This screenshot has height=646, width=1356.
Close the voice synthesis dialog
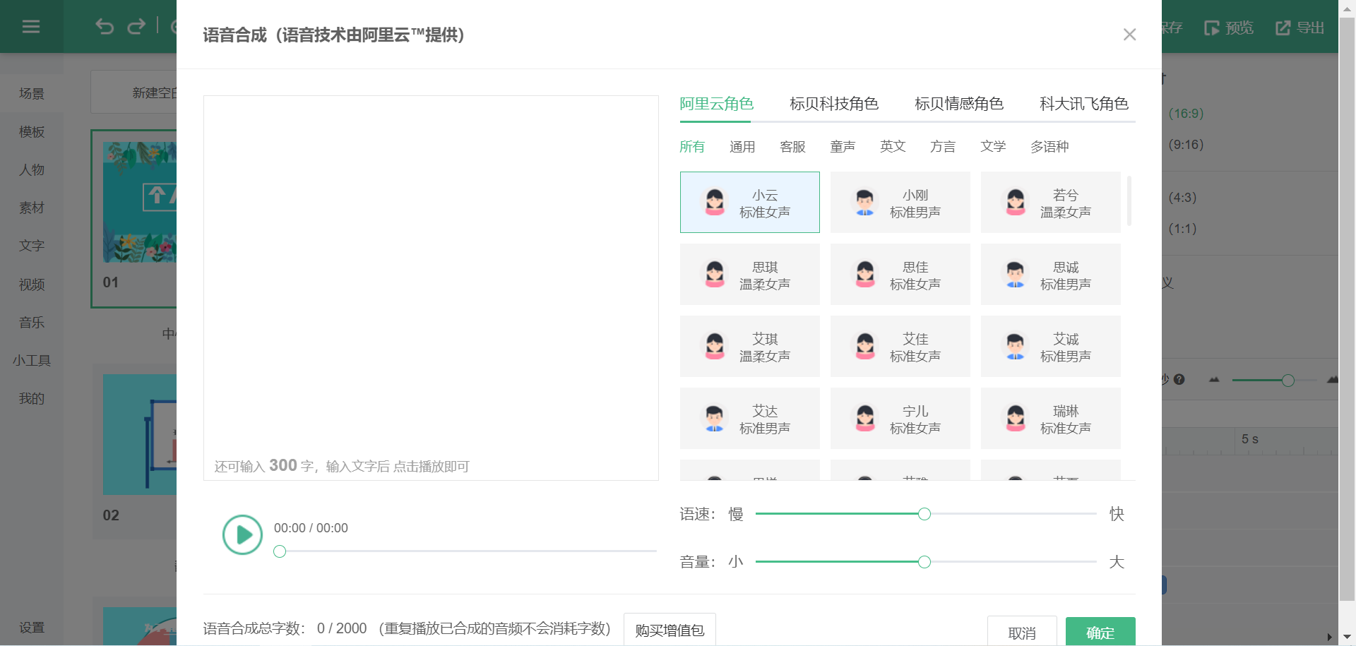(x=1129, y=35)
